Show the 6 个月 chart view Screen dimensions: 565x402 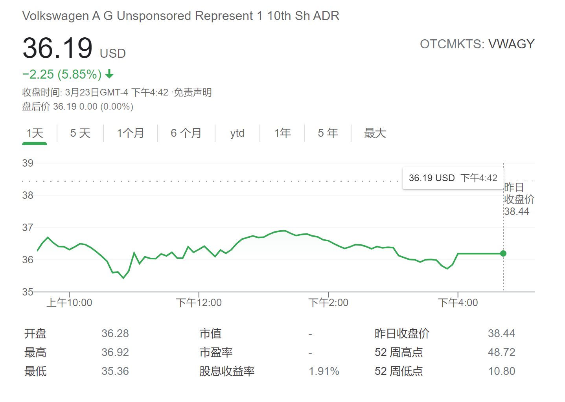tap(186, 133)
